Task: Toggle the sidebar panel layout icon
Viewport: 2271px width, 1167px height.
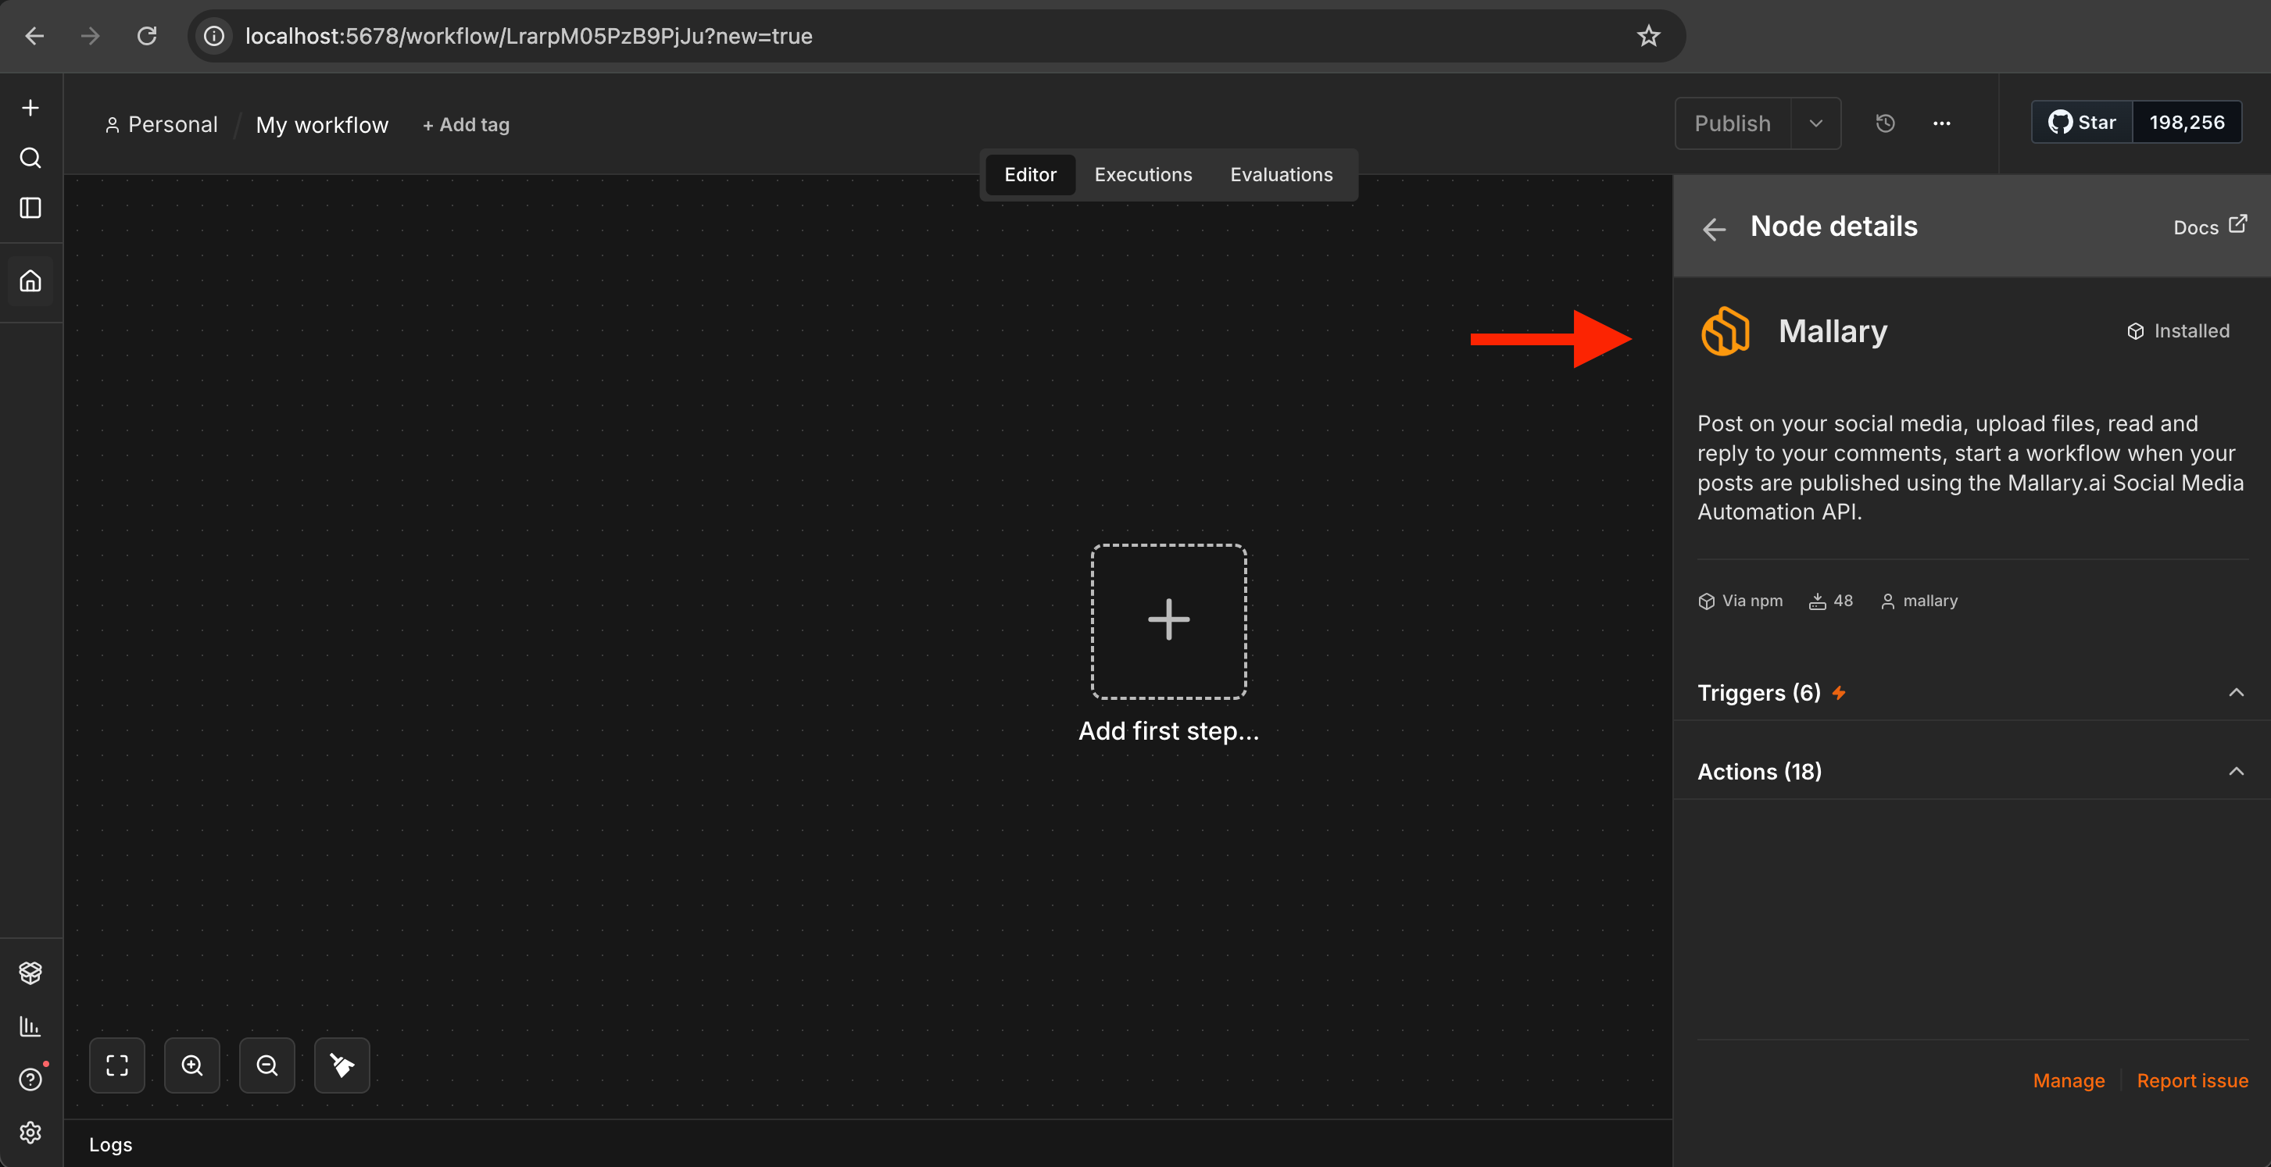Action: (x=30, y=208)
